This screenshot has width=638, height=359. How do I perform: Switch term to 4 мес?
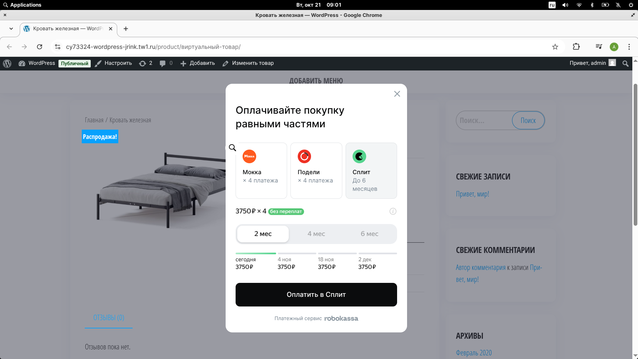pyautogui.click(x=316, y=234)
